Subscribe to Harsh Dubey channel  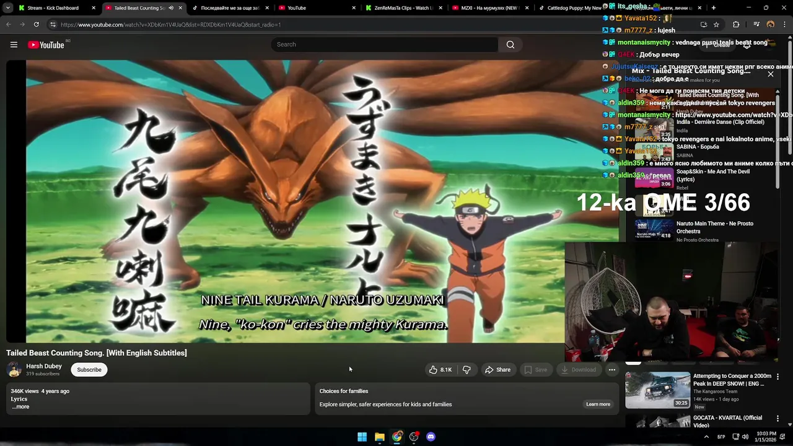[89, 370]
